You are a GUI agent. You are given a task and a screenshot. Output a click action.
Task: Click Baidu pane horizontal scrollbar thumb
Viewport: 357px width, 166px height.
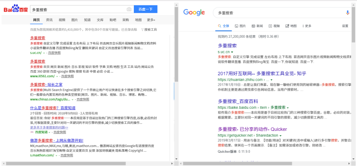[x=66, y=163]
